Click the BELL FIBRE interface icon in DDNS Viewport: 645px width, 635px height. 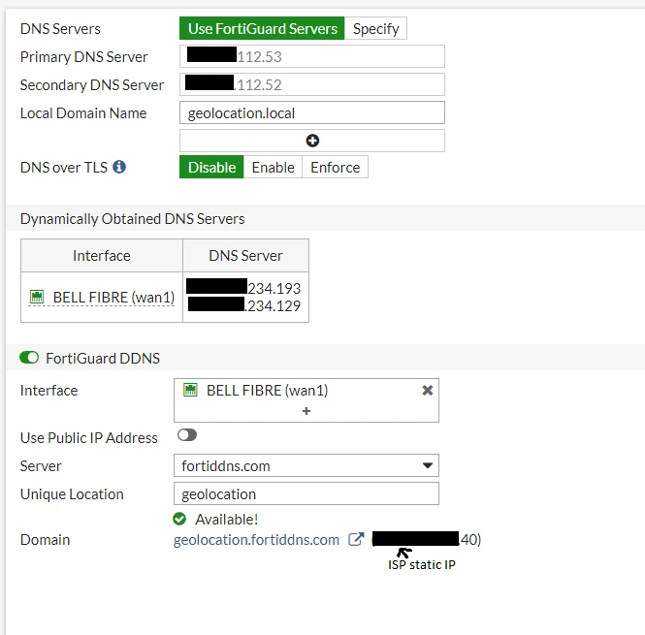pyautogui.click(x=190, y=390)
